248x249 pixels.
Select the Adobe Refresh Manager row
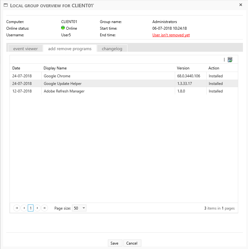click(64, 91)
